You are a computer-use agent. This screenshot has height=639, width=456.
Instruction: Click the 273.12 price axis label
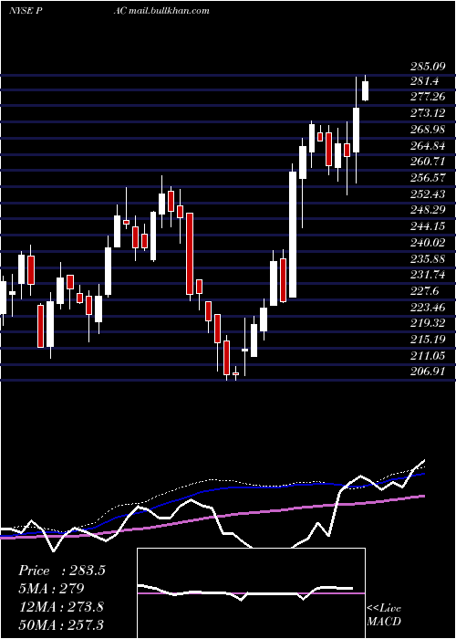point(427,113)
